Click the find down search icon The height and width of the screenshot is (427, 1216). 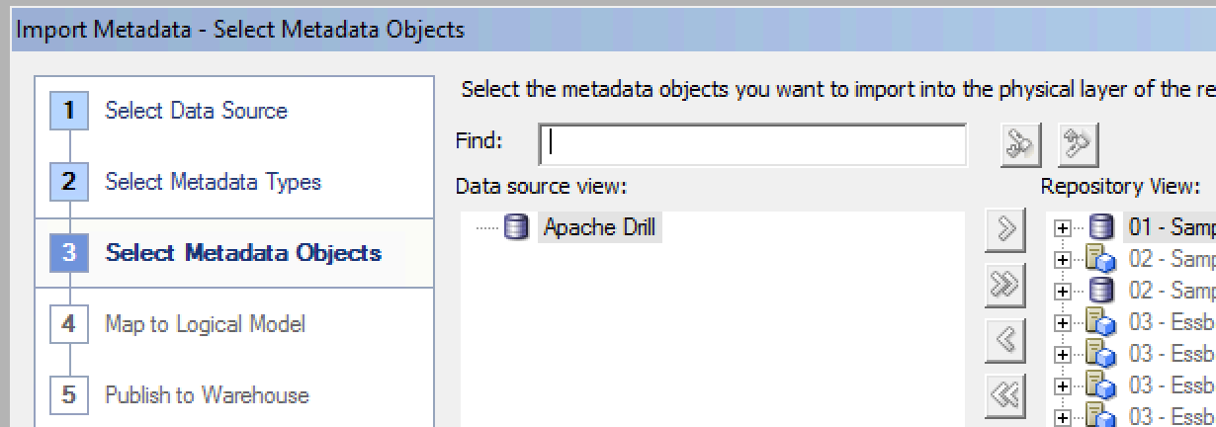(1020, 145)
